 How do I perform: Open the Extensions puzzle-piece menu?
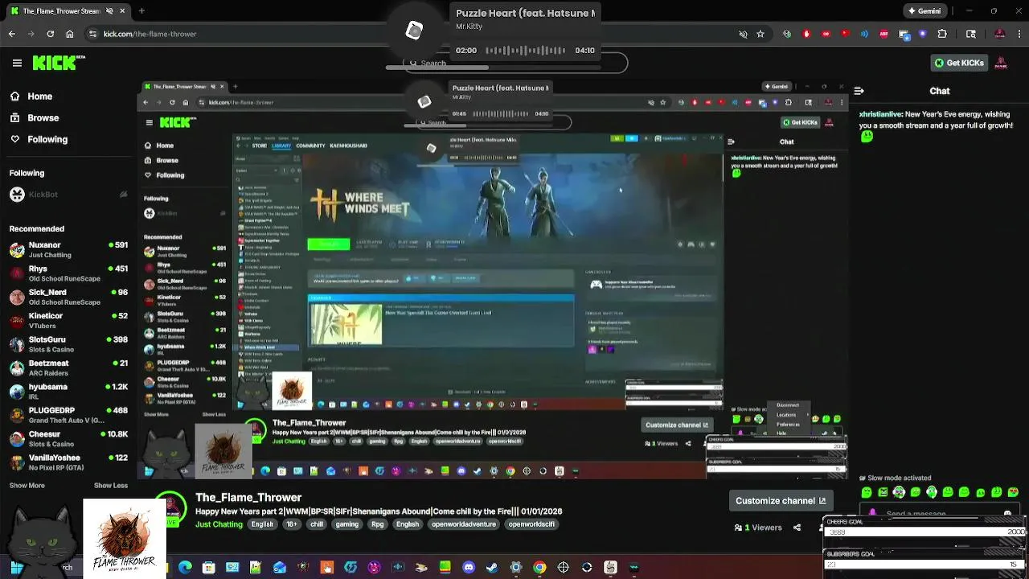(942, 34)
